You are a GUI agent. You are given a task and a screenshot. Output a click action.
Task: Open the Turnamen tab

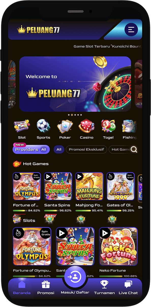[104, 288]
